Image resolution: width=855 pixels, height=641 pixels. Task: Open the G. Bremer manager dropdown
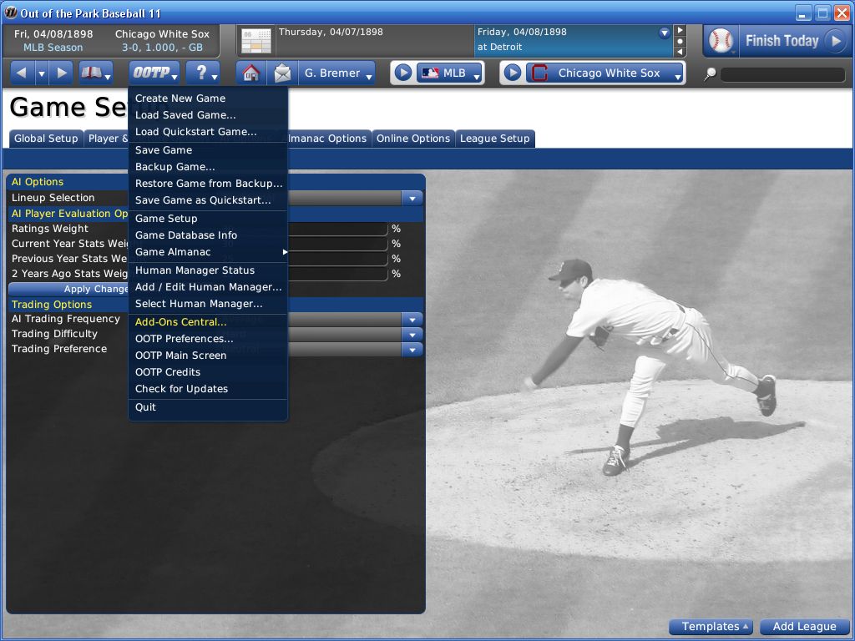point(337,73)
